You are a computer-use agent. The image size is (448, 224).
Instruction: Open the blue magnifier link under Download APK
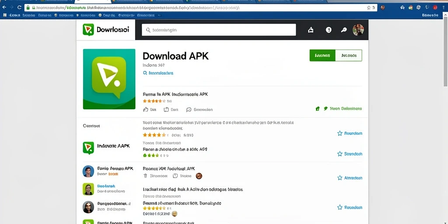point(158,73)
